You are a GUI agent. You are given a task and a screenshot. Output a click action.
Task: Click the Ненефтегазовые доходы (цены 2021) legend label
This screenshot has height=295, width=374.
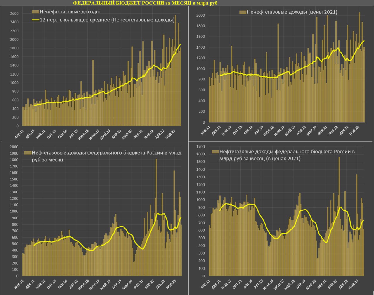pos(292,12)
